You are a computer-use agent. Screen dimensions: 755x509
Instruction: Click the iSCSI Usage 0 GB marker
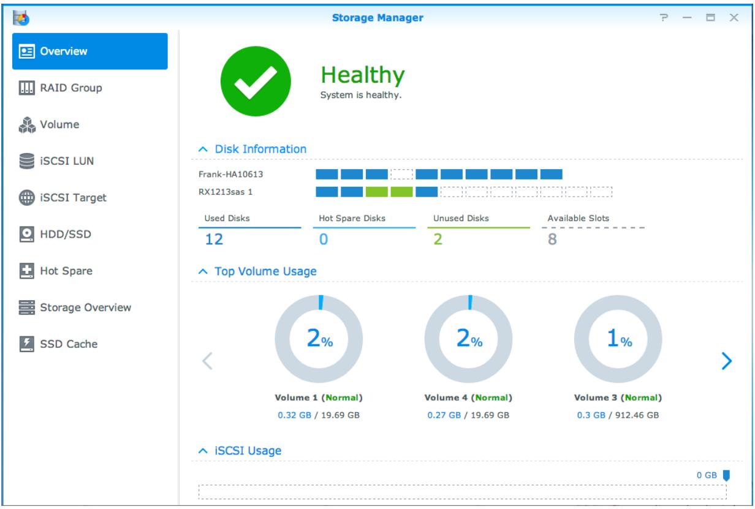(x=726, y=475)
